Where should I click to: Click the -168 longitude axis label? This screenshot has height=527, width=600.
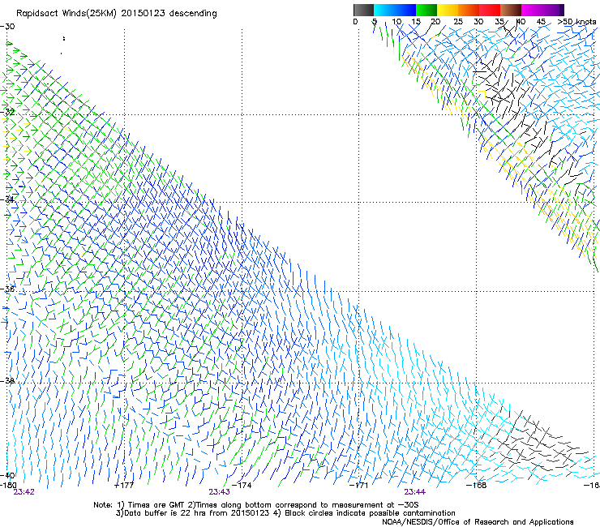tap(477, 485)
